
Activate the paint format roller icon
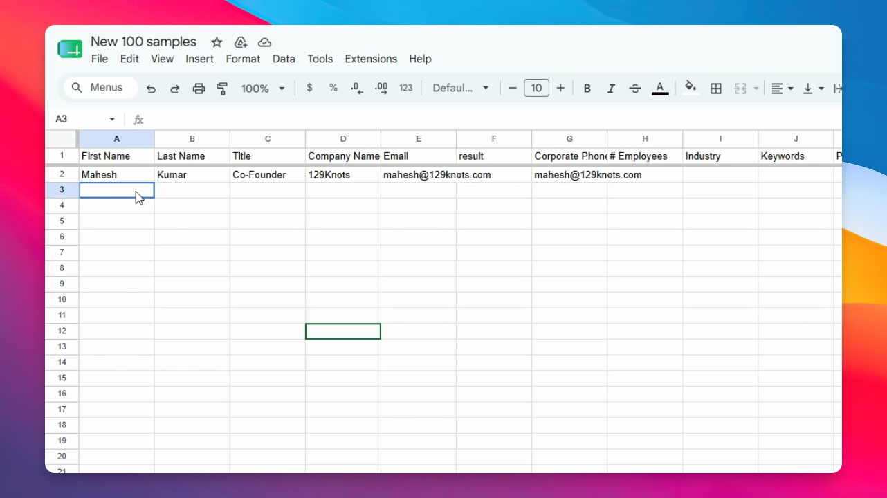(222, 89)
